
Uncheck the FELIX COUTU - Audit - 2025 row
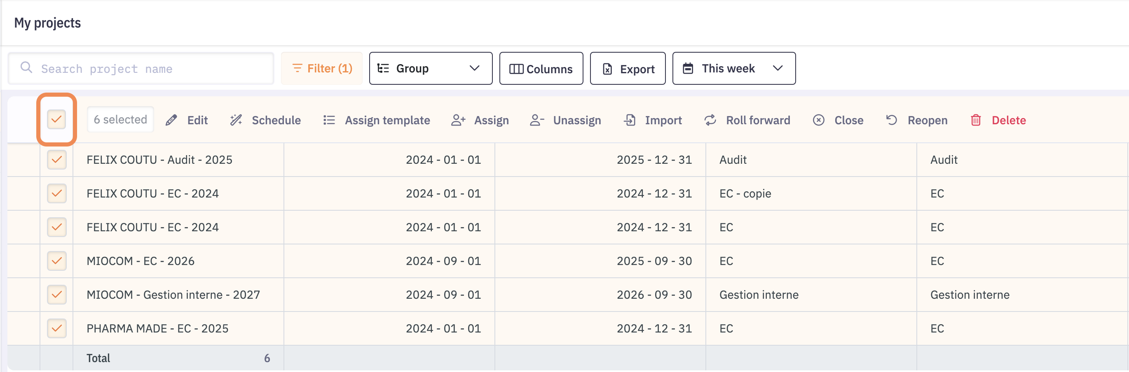click(56, 160)
